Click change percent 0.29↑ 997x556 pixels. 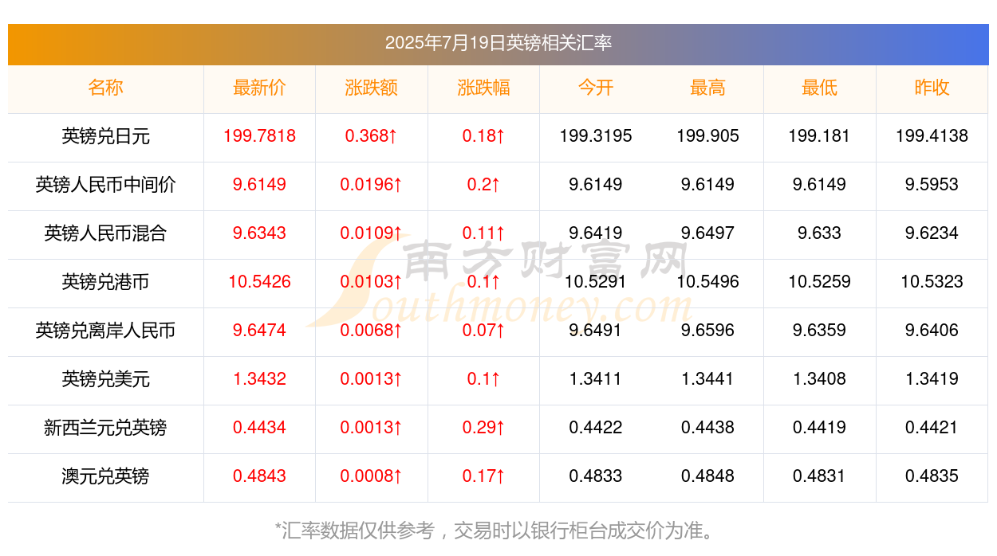coord(483,428)
